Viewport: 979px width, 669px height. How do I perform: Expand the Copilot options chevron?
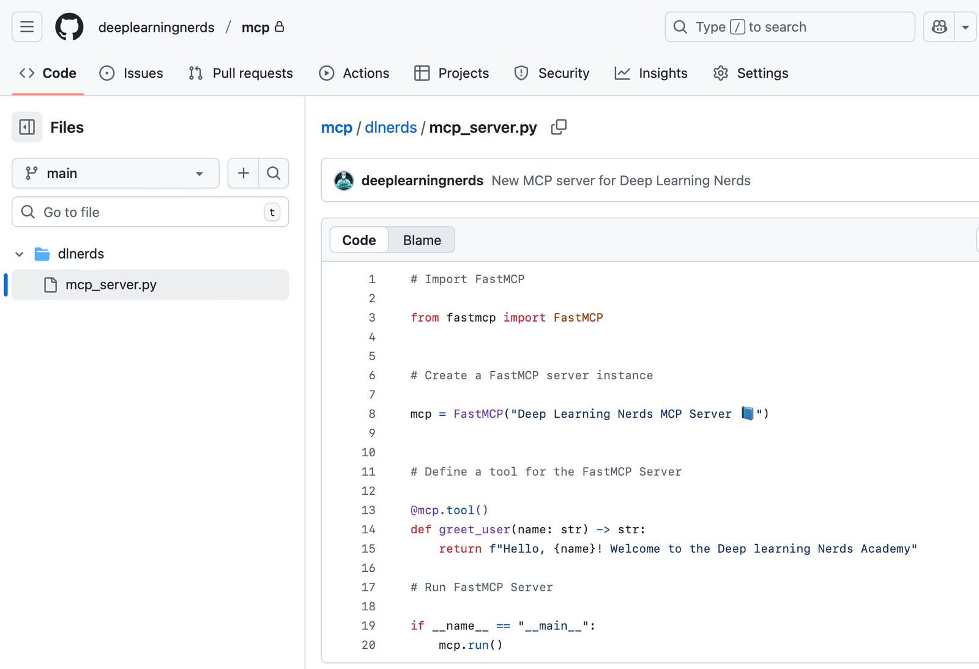(966, 27)
